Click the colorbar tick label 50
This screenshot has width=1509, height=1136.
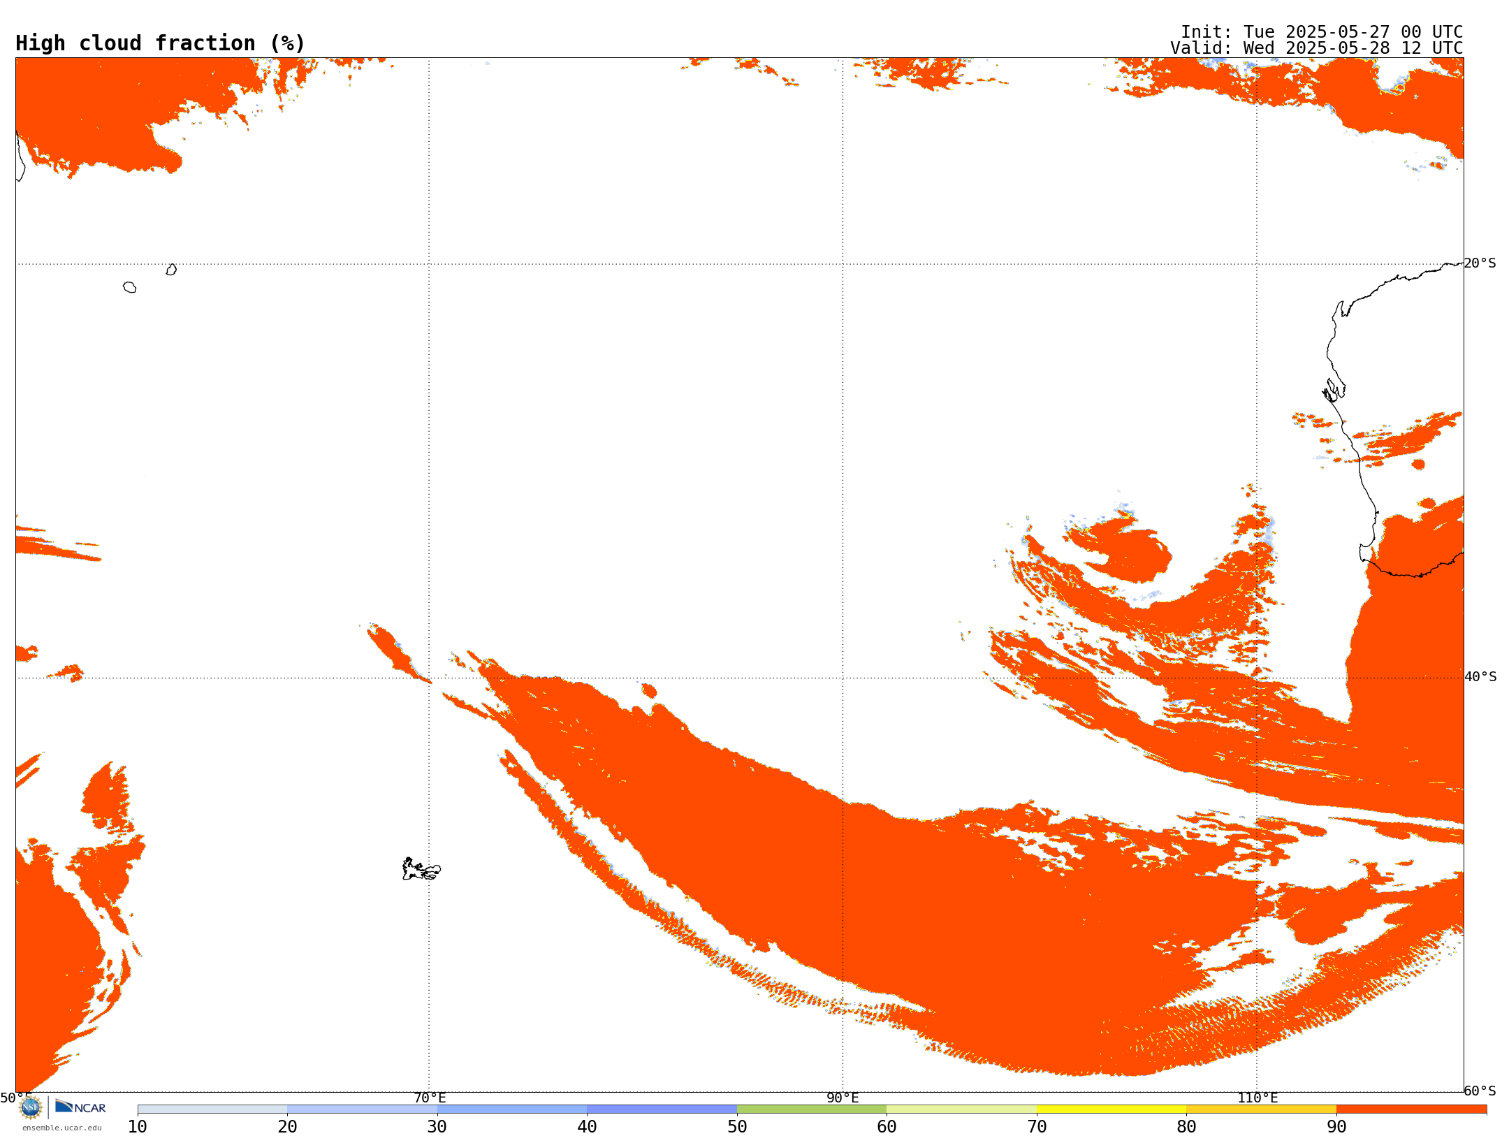point(737,1126)
